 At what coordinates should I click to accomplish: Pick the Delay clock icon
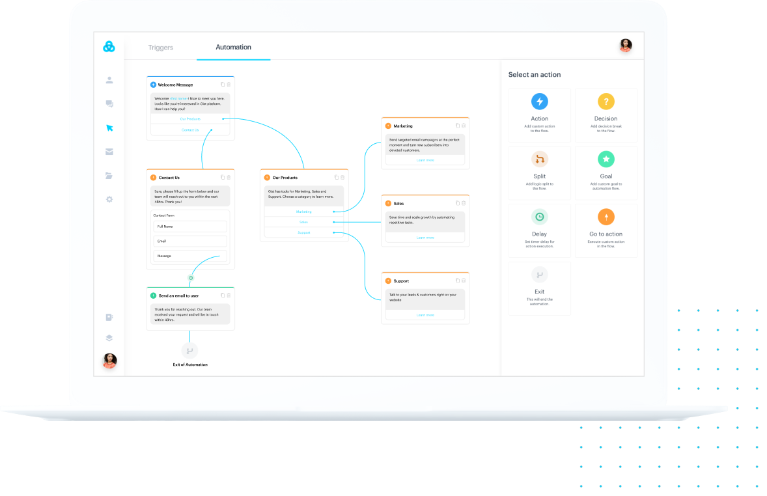[x=539, y=217]
